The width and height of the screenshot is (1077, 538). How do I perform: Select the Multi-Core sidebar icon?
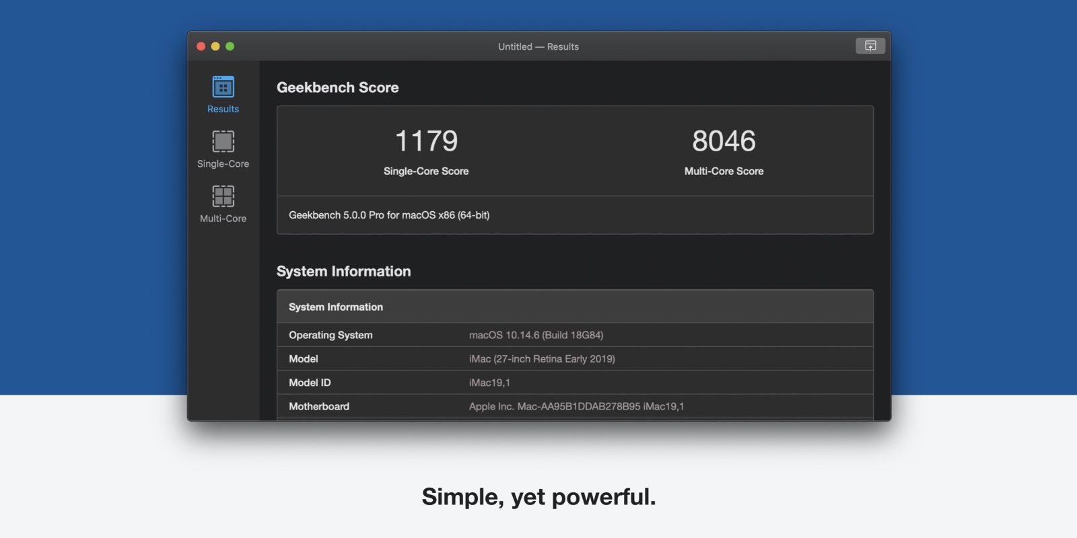(223, 196)
